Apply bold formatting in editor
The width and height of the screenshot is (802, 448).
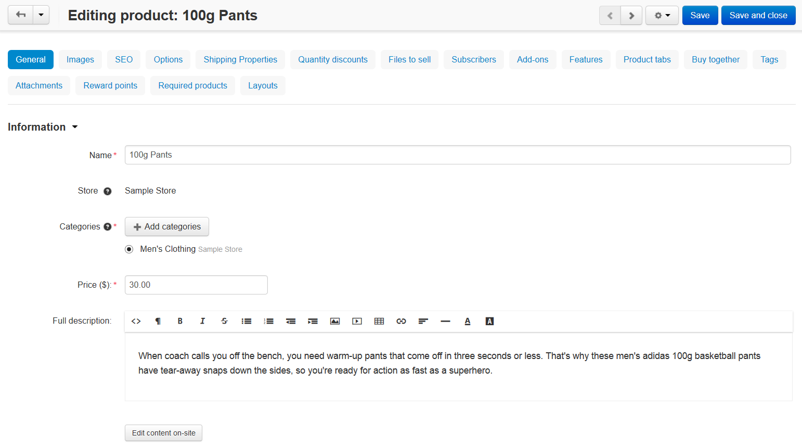pyautogui.click(x=180, y=321)
